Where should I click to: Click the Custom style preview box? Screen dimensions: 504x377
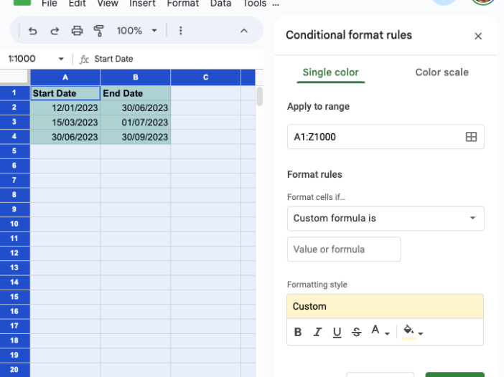pyautogui.click(x=385, y=306)
